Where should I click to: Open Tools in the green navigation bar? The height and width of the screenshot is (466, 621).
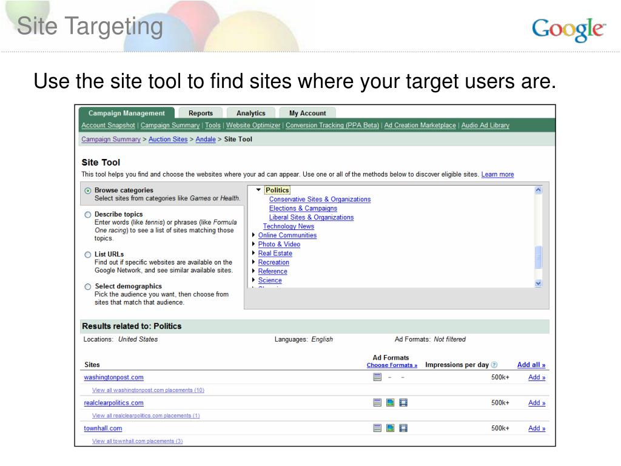(213, 125)
